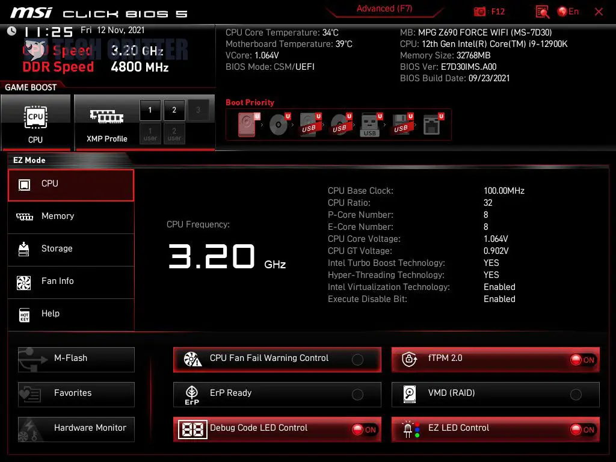Select XMP profile 1
The height and width of the screenshot is (462, 616).
click(150, 110)
